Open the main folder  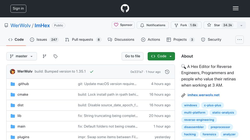click(x=21, y=126)
